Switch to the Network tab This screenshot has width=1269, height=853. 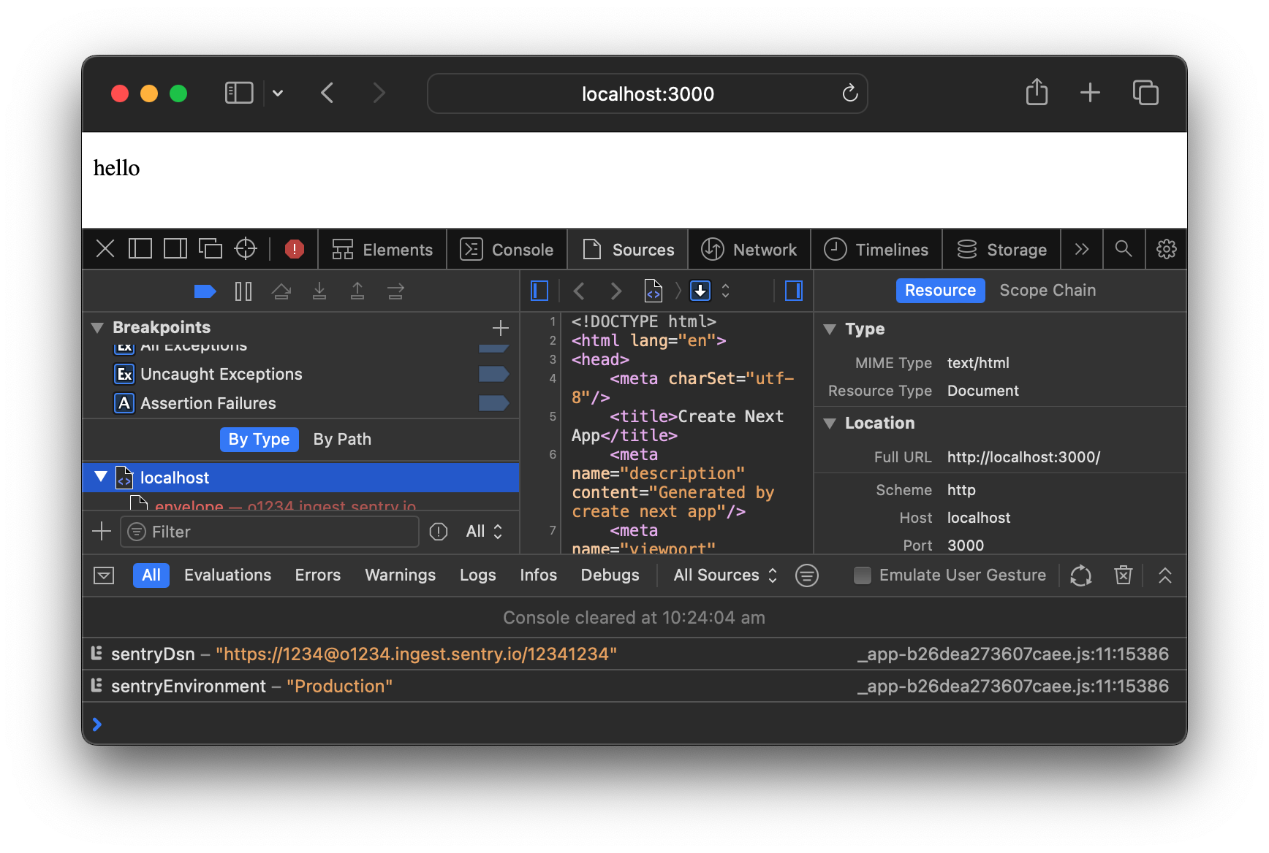(749, 249)
